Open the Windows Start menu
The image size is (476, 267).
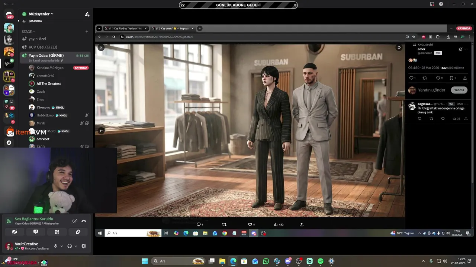tap(145, 261)
